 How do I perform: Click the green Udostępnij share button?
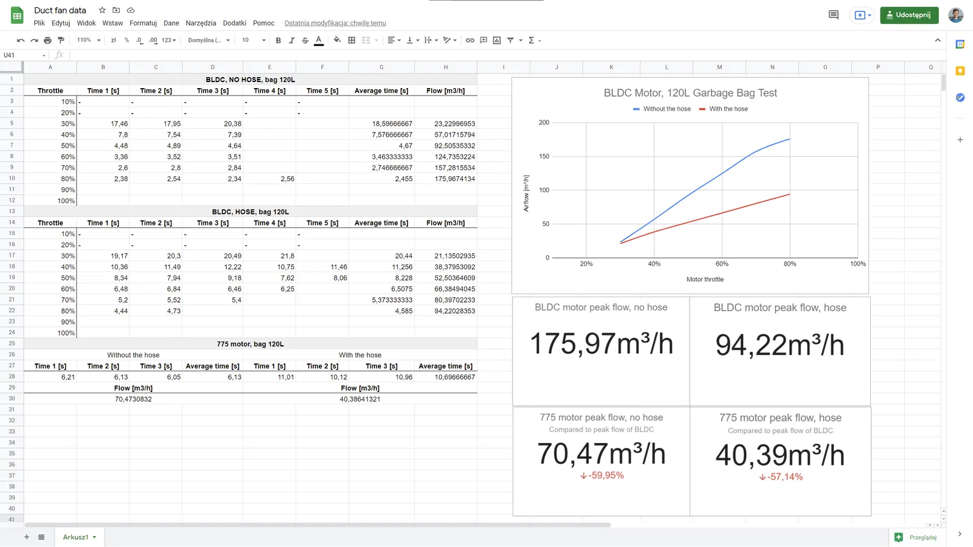click(x=909, y=15)
